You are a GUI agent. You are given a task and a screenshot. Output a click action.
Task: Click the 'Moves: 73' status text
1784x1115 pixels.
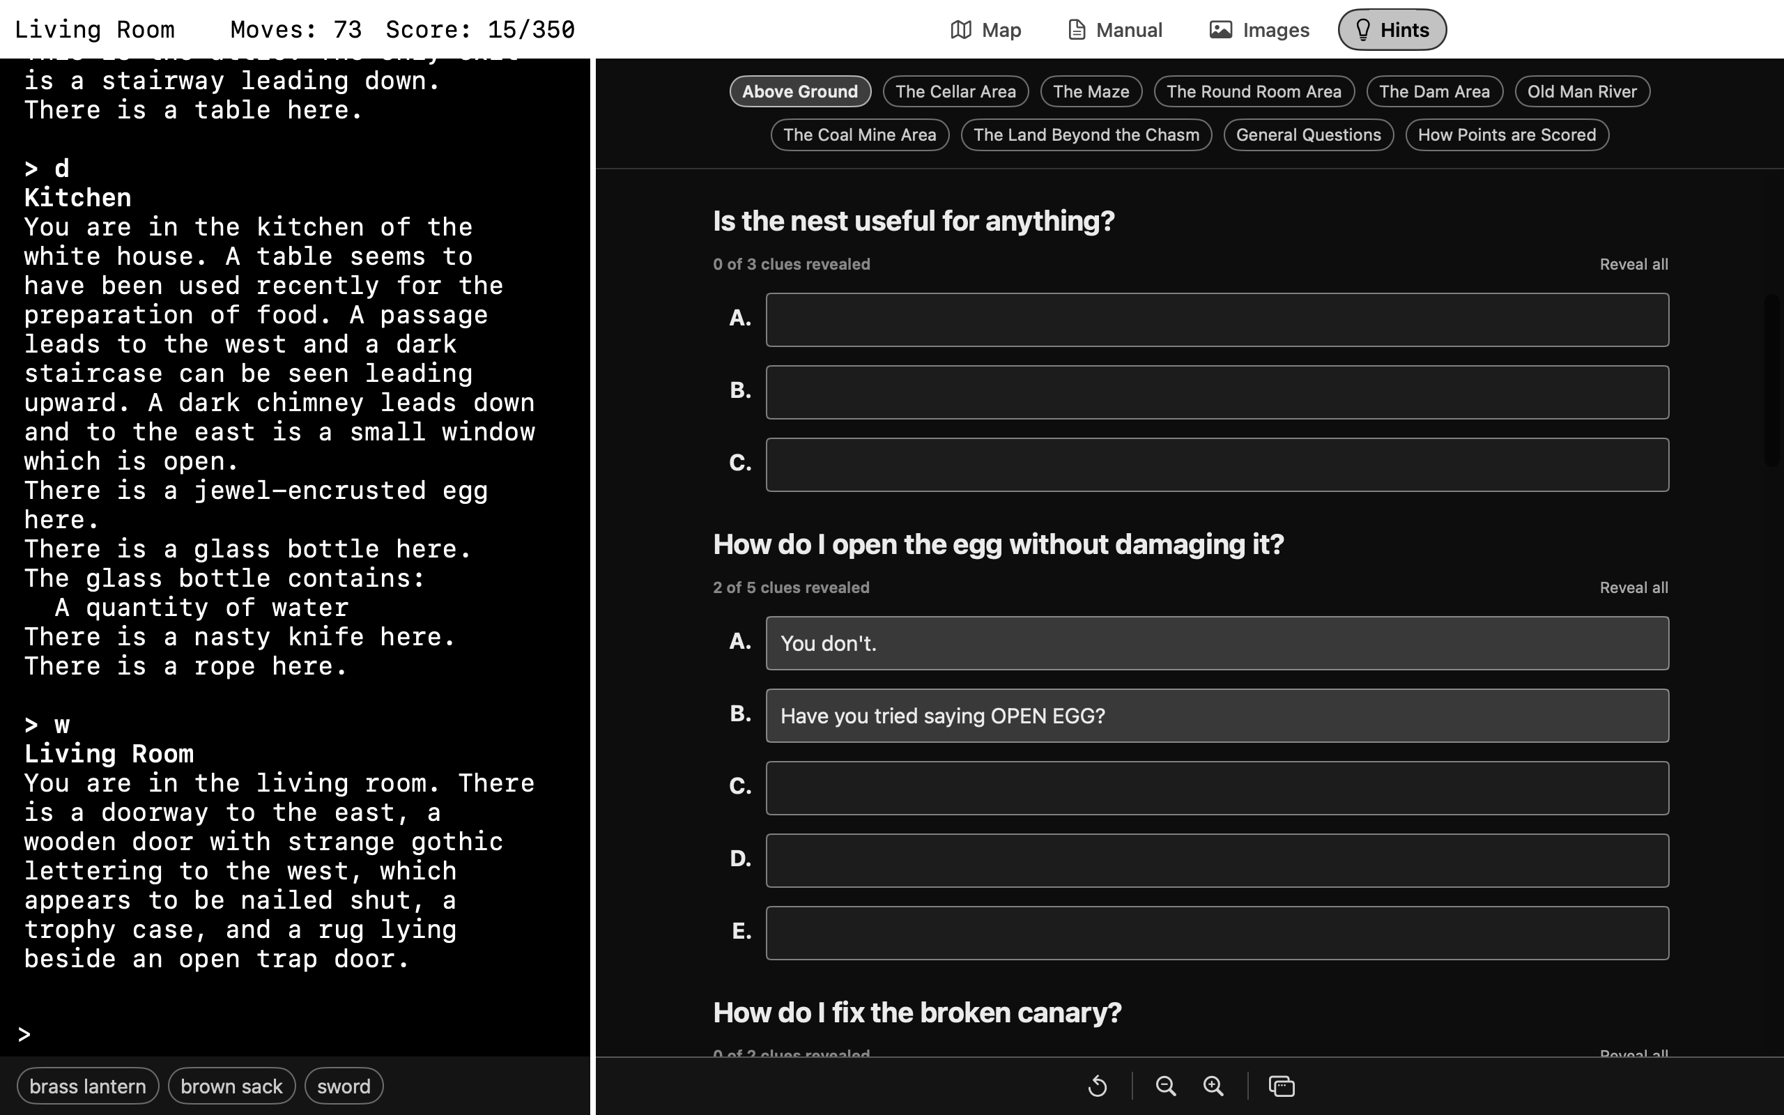(296, 29)
